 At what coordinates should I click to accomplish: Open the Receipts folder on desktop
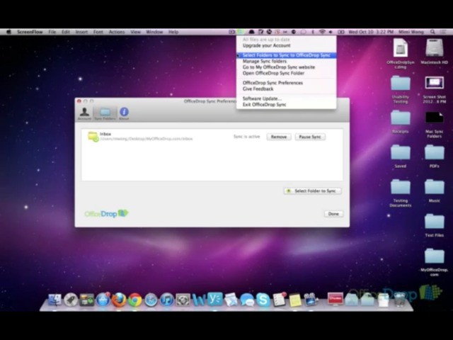(401, 120)
